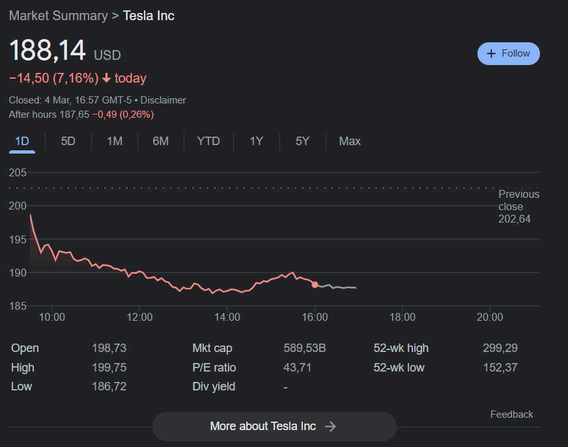Select the Max range tab
Image resolution: width=568 pixels, height=447 pixels.
tap(350, 141)
